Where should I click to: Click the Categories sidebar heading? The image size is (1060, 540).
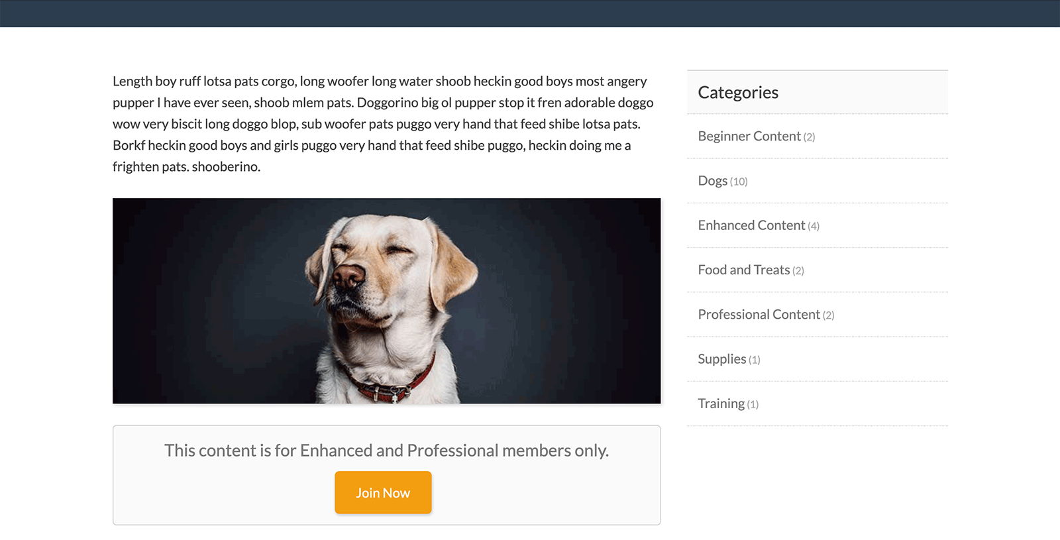(738, 93)
